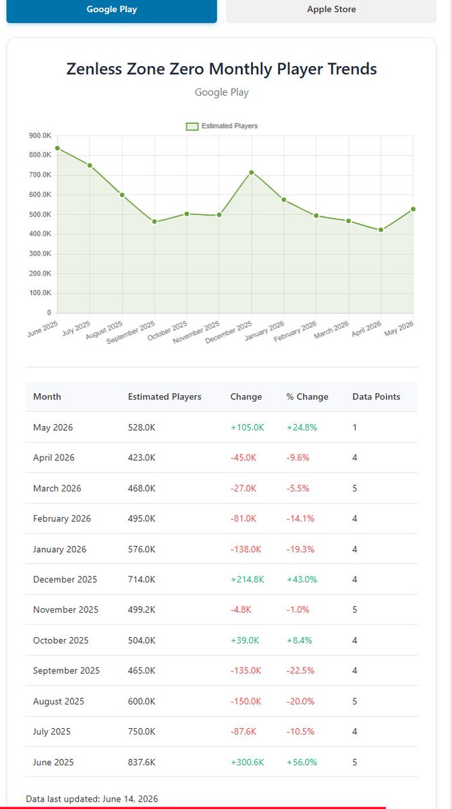Image resolution: width=452 pixels, height=809 pixels.
Task: Click the +214.8K change value
Action: tap(247, 580)
